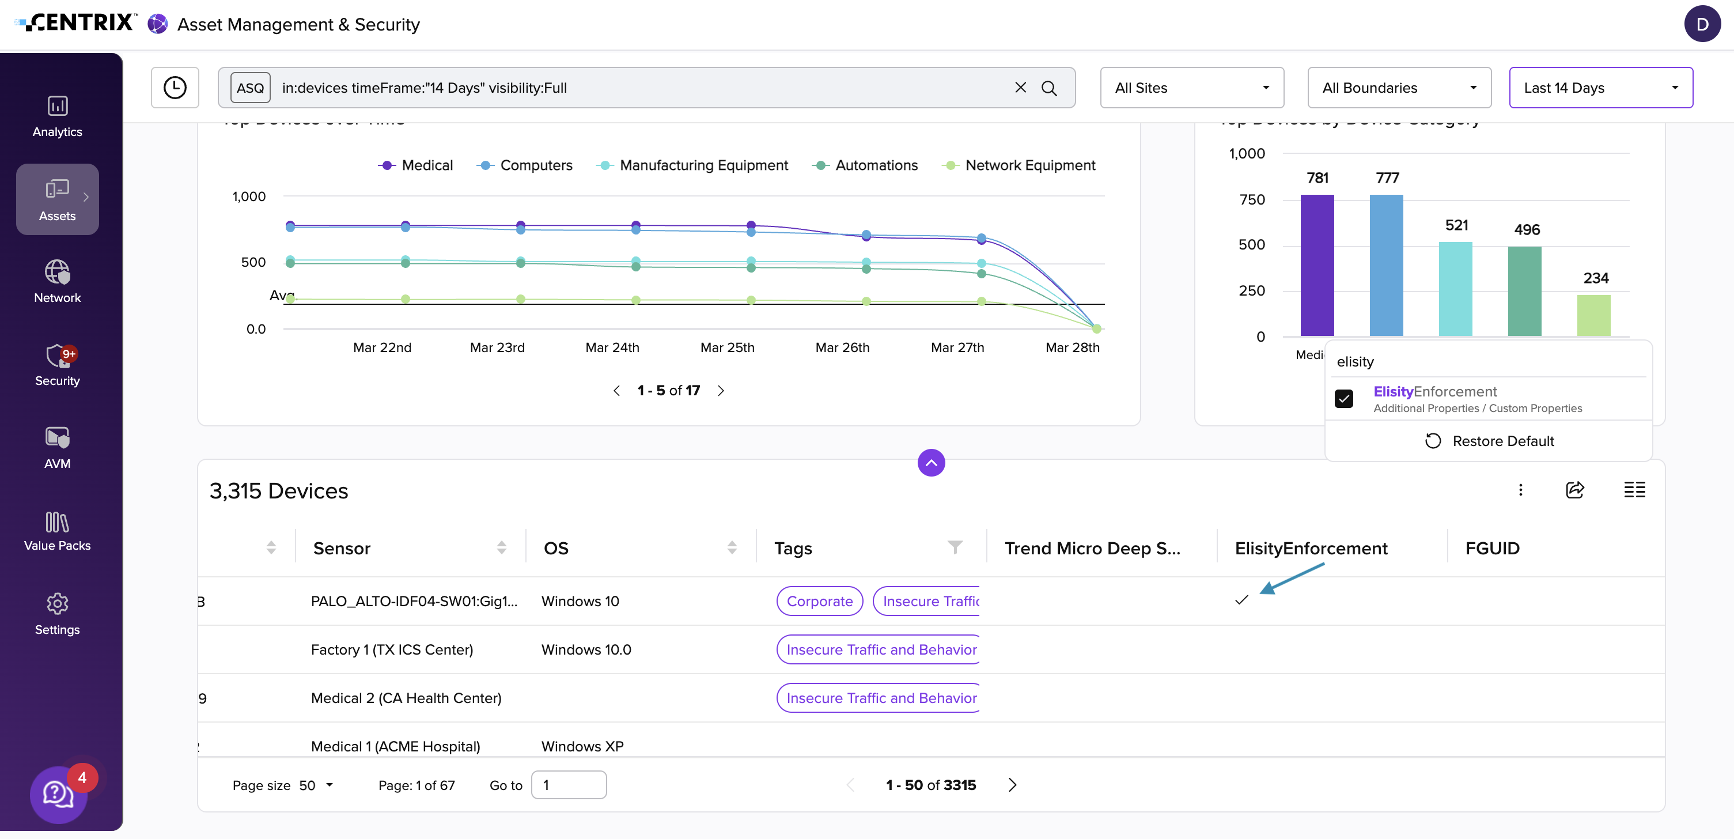Screen dimensions: 1734x839
Task: Click the Corporate tag pill
Action: [x=819, y=600]
